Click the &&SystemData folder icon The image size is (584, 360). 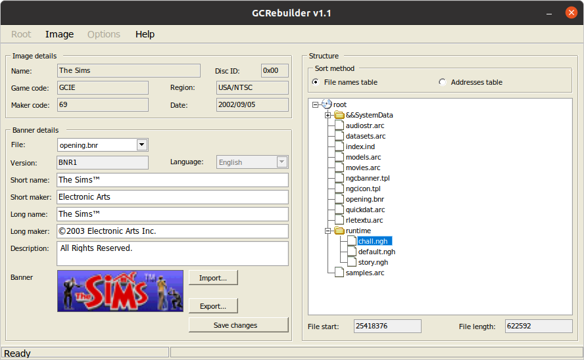[339, 115]
